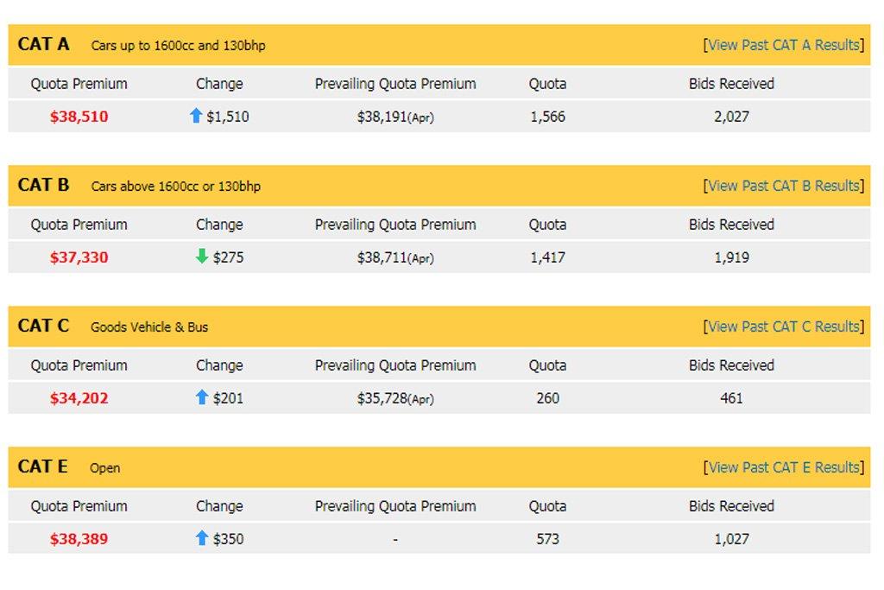Open View Past CAT B Results link

(783, 186)
